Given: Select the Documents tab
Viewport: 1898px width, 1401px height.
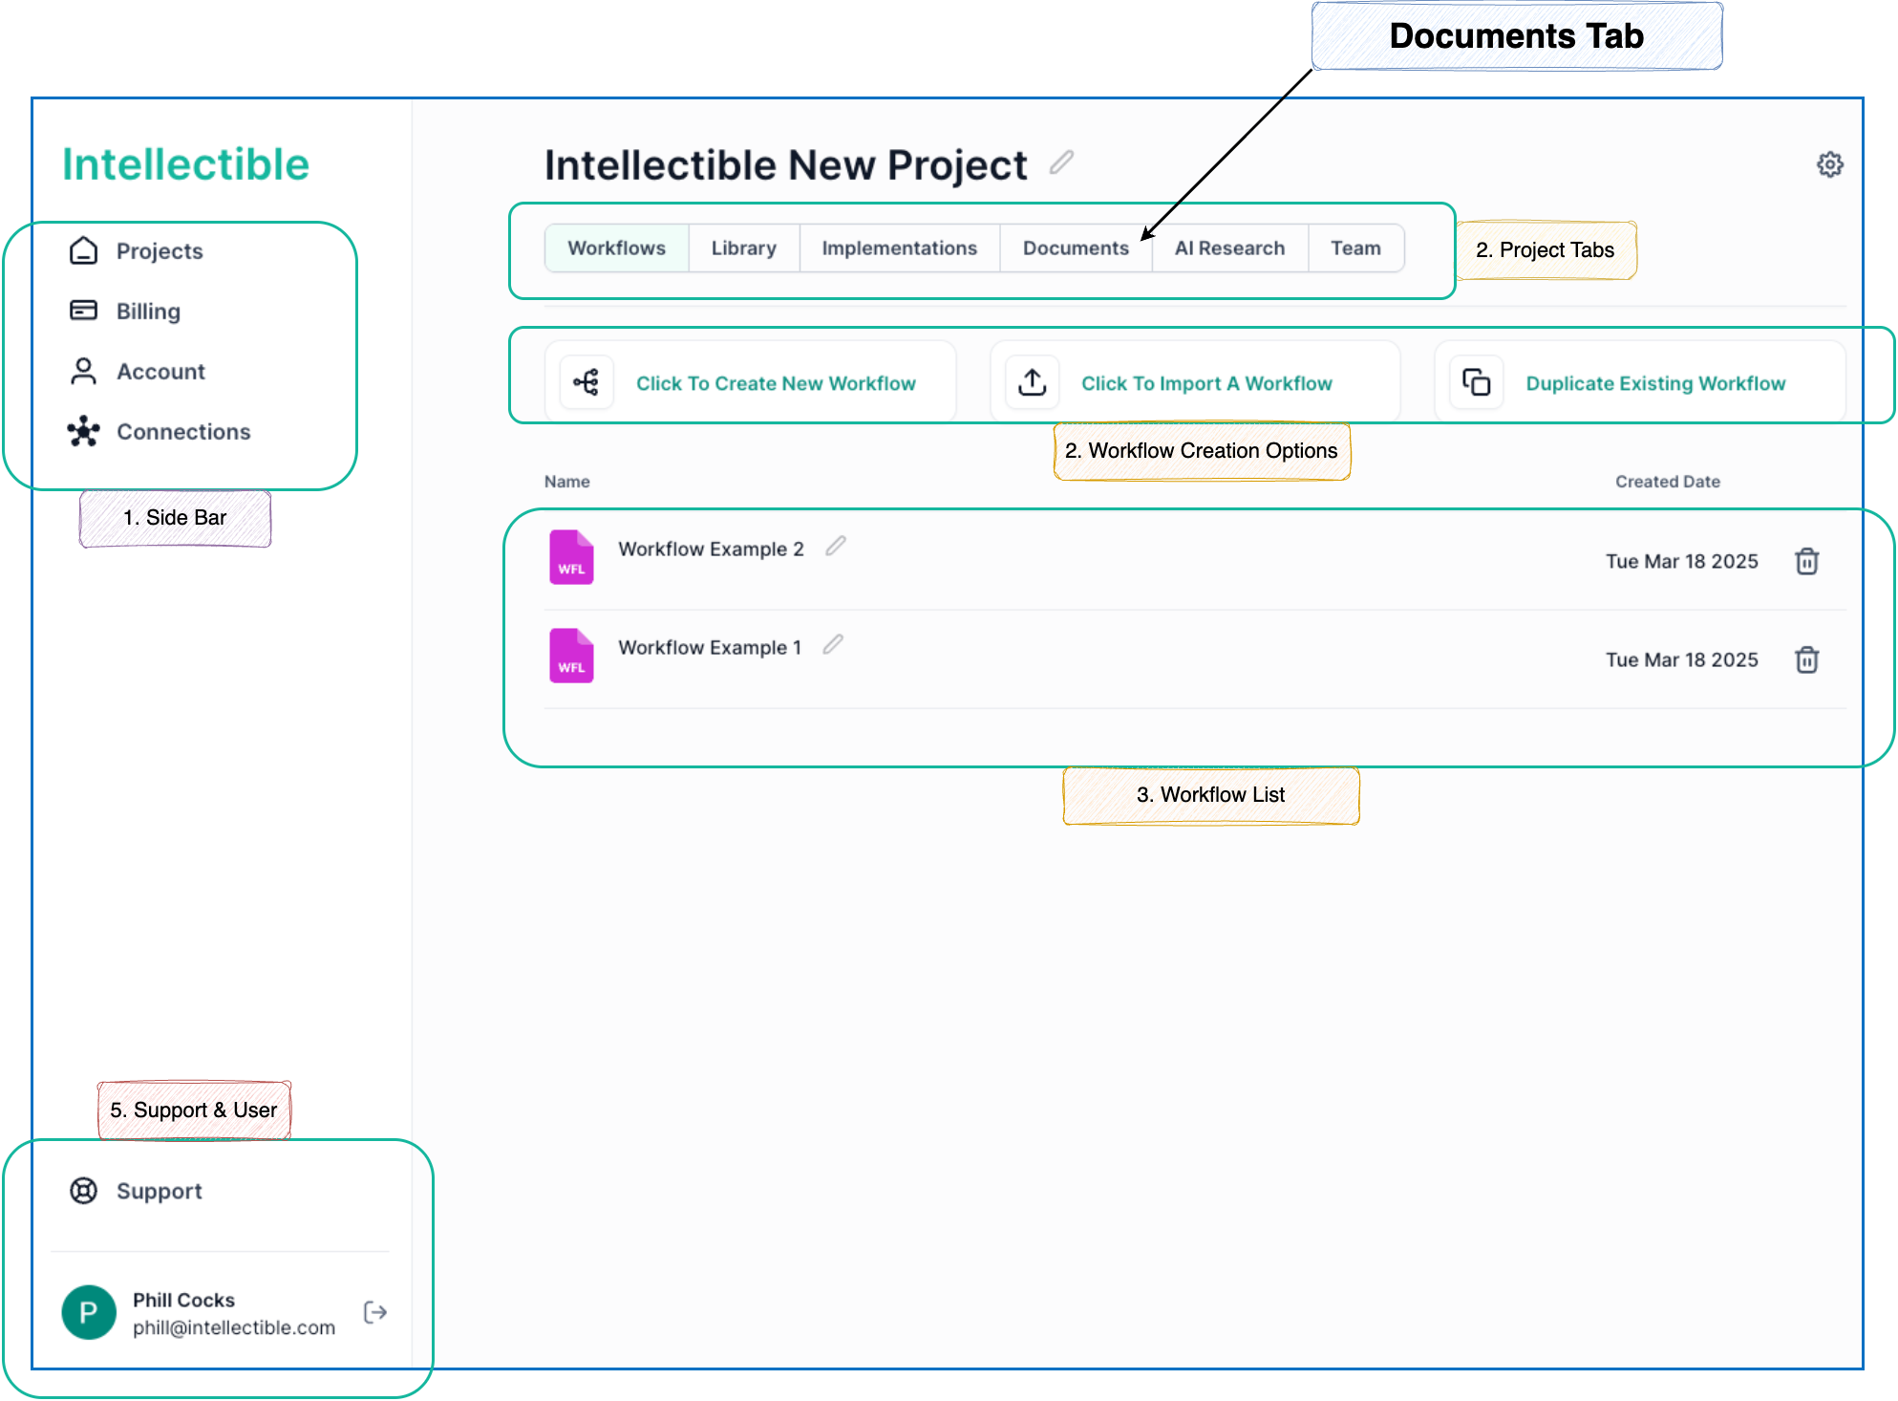Looking at the screenshot, I should tap(1077, 248).
